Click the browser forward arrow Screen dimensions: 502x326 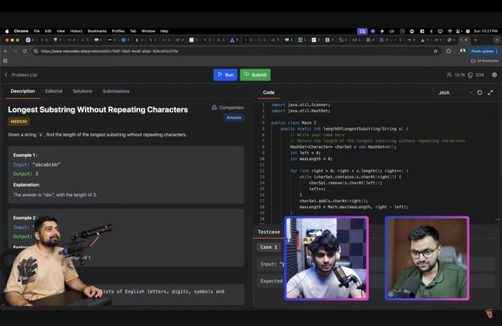click(15, 51)
